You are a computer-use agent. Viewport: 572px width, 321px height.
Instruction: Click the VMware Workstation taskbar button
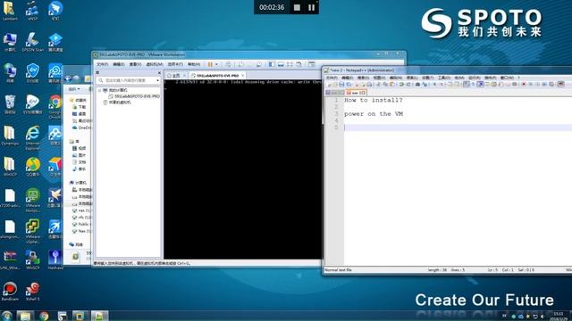click(x=80, y=316)
